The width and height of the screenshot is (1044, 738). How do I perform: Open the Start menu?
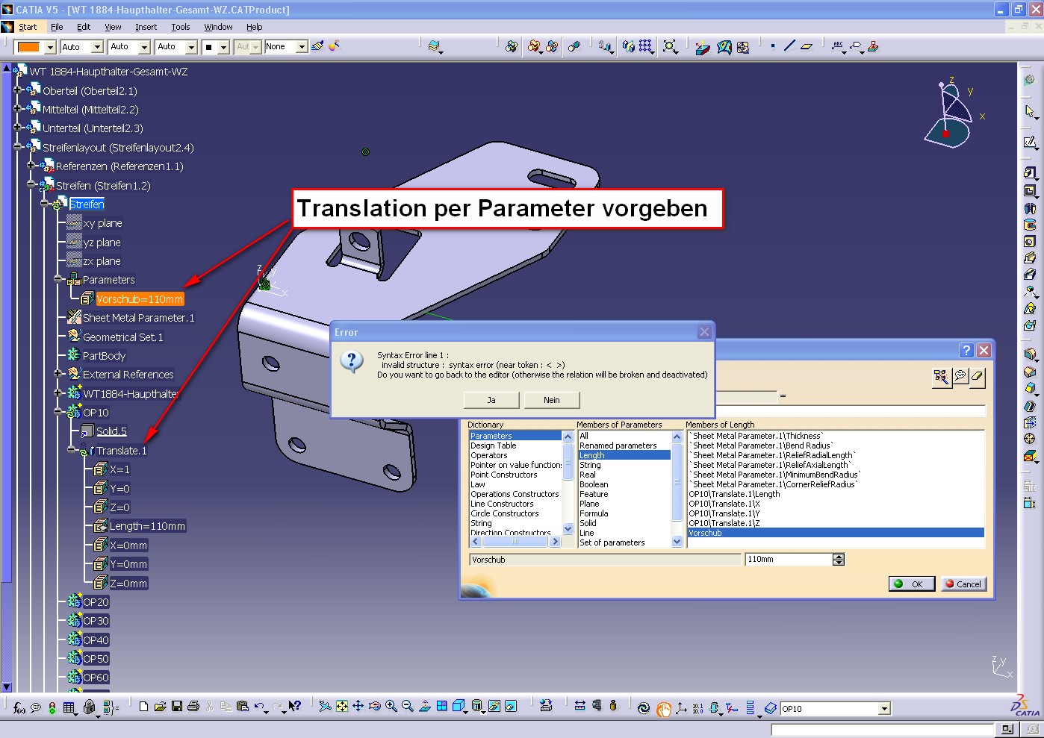pyautogui.click(x=28, y=27)
